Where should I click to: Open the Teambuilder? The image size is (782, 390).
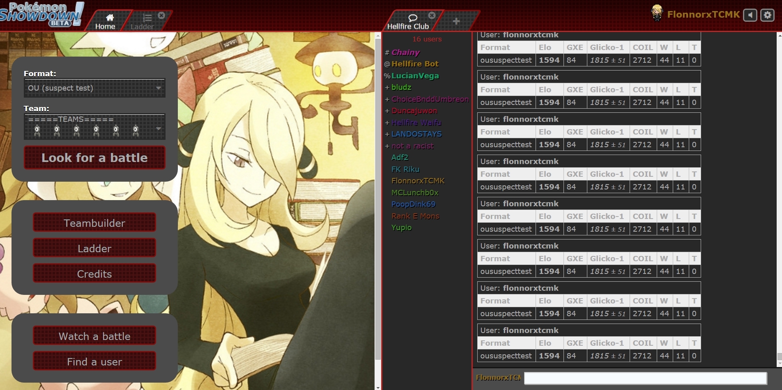(x=94, y=223)
